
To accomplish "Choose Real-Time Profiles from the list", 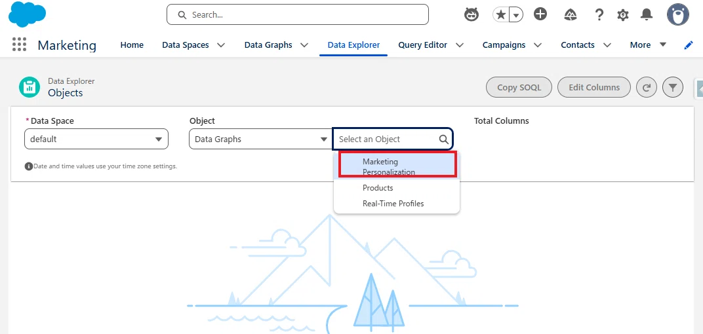I will (397, 203).
